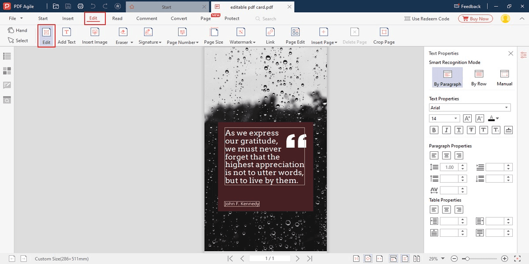Screen dimensions: 529x264
Task: Open the properties settings sliders icon
Action: pos(523,55)
